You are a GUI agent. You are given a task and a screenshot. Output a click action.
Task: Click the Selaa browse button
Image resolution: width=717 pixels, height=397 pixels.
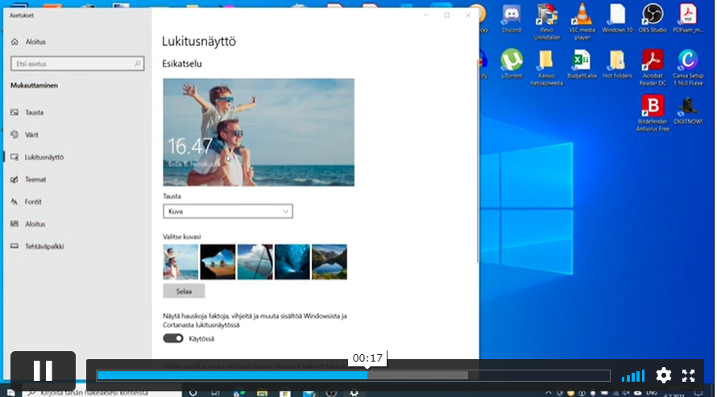point(184,291)
